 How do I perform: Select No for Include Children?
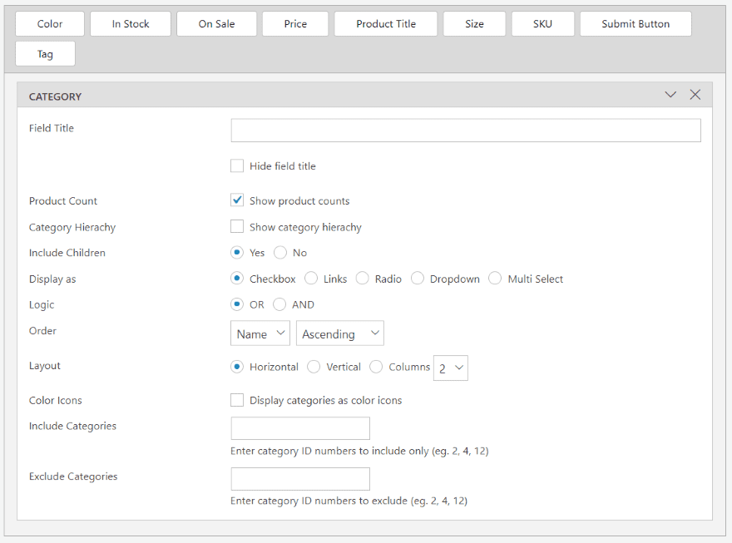coord(280,253)
